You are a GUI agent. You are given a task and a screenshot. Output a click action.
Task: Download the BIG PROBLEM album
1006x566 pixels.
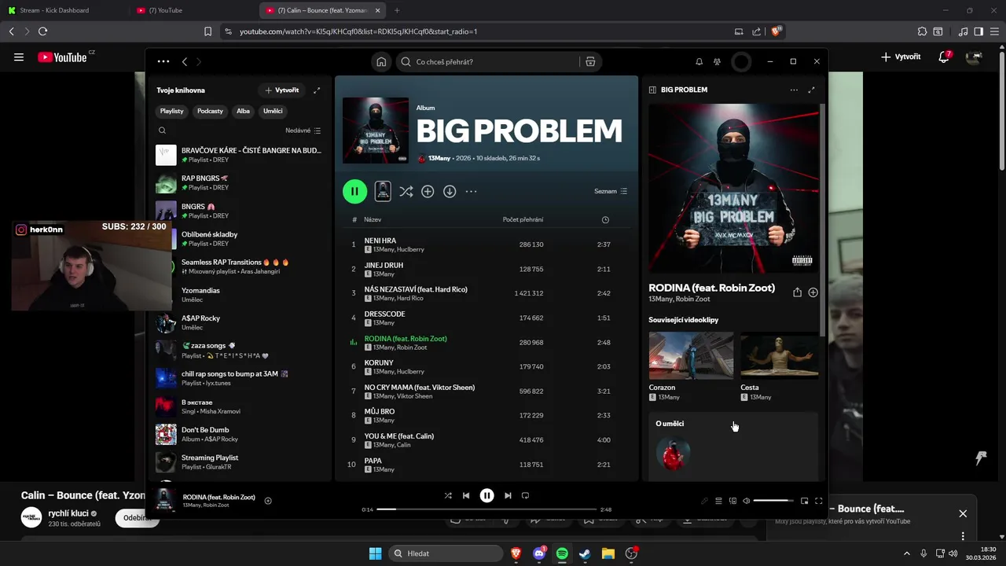click(450, 191)
